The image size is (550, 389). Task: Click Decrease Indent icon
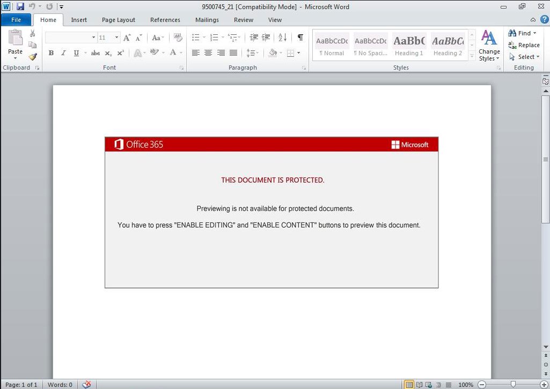coord(254,37)
